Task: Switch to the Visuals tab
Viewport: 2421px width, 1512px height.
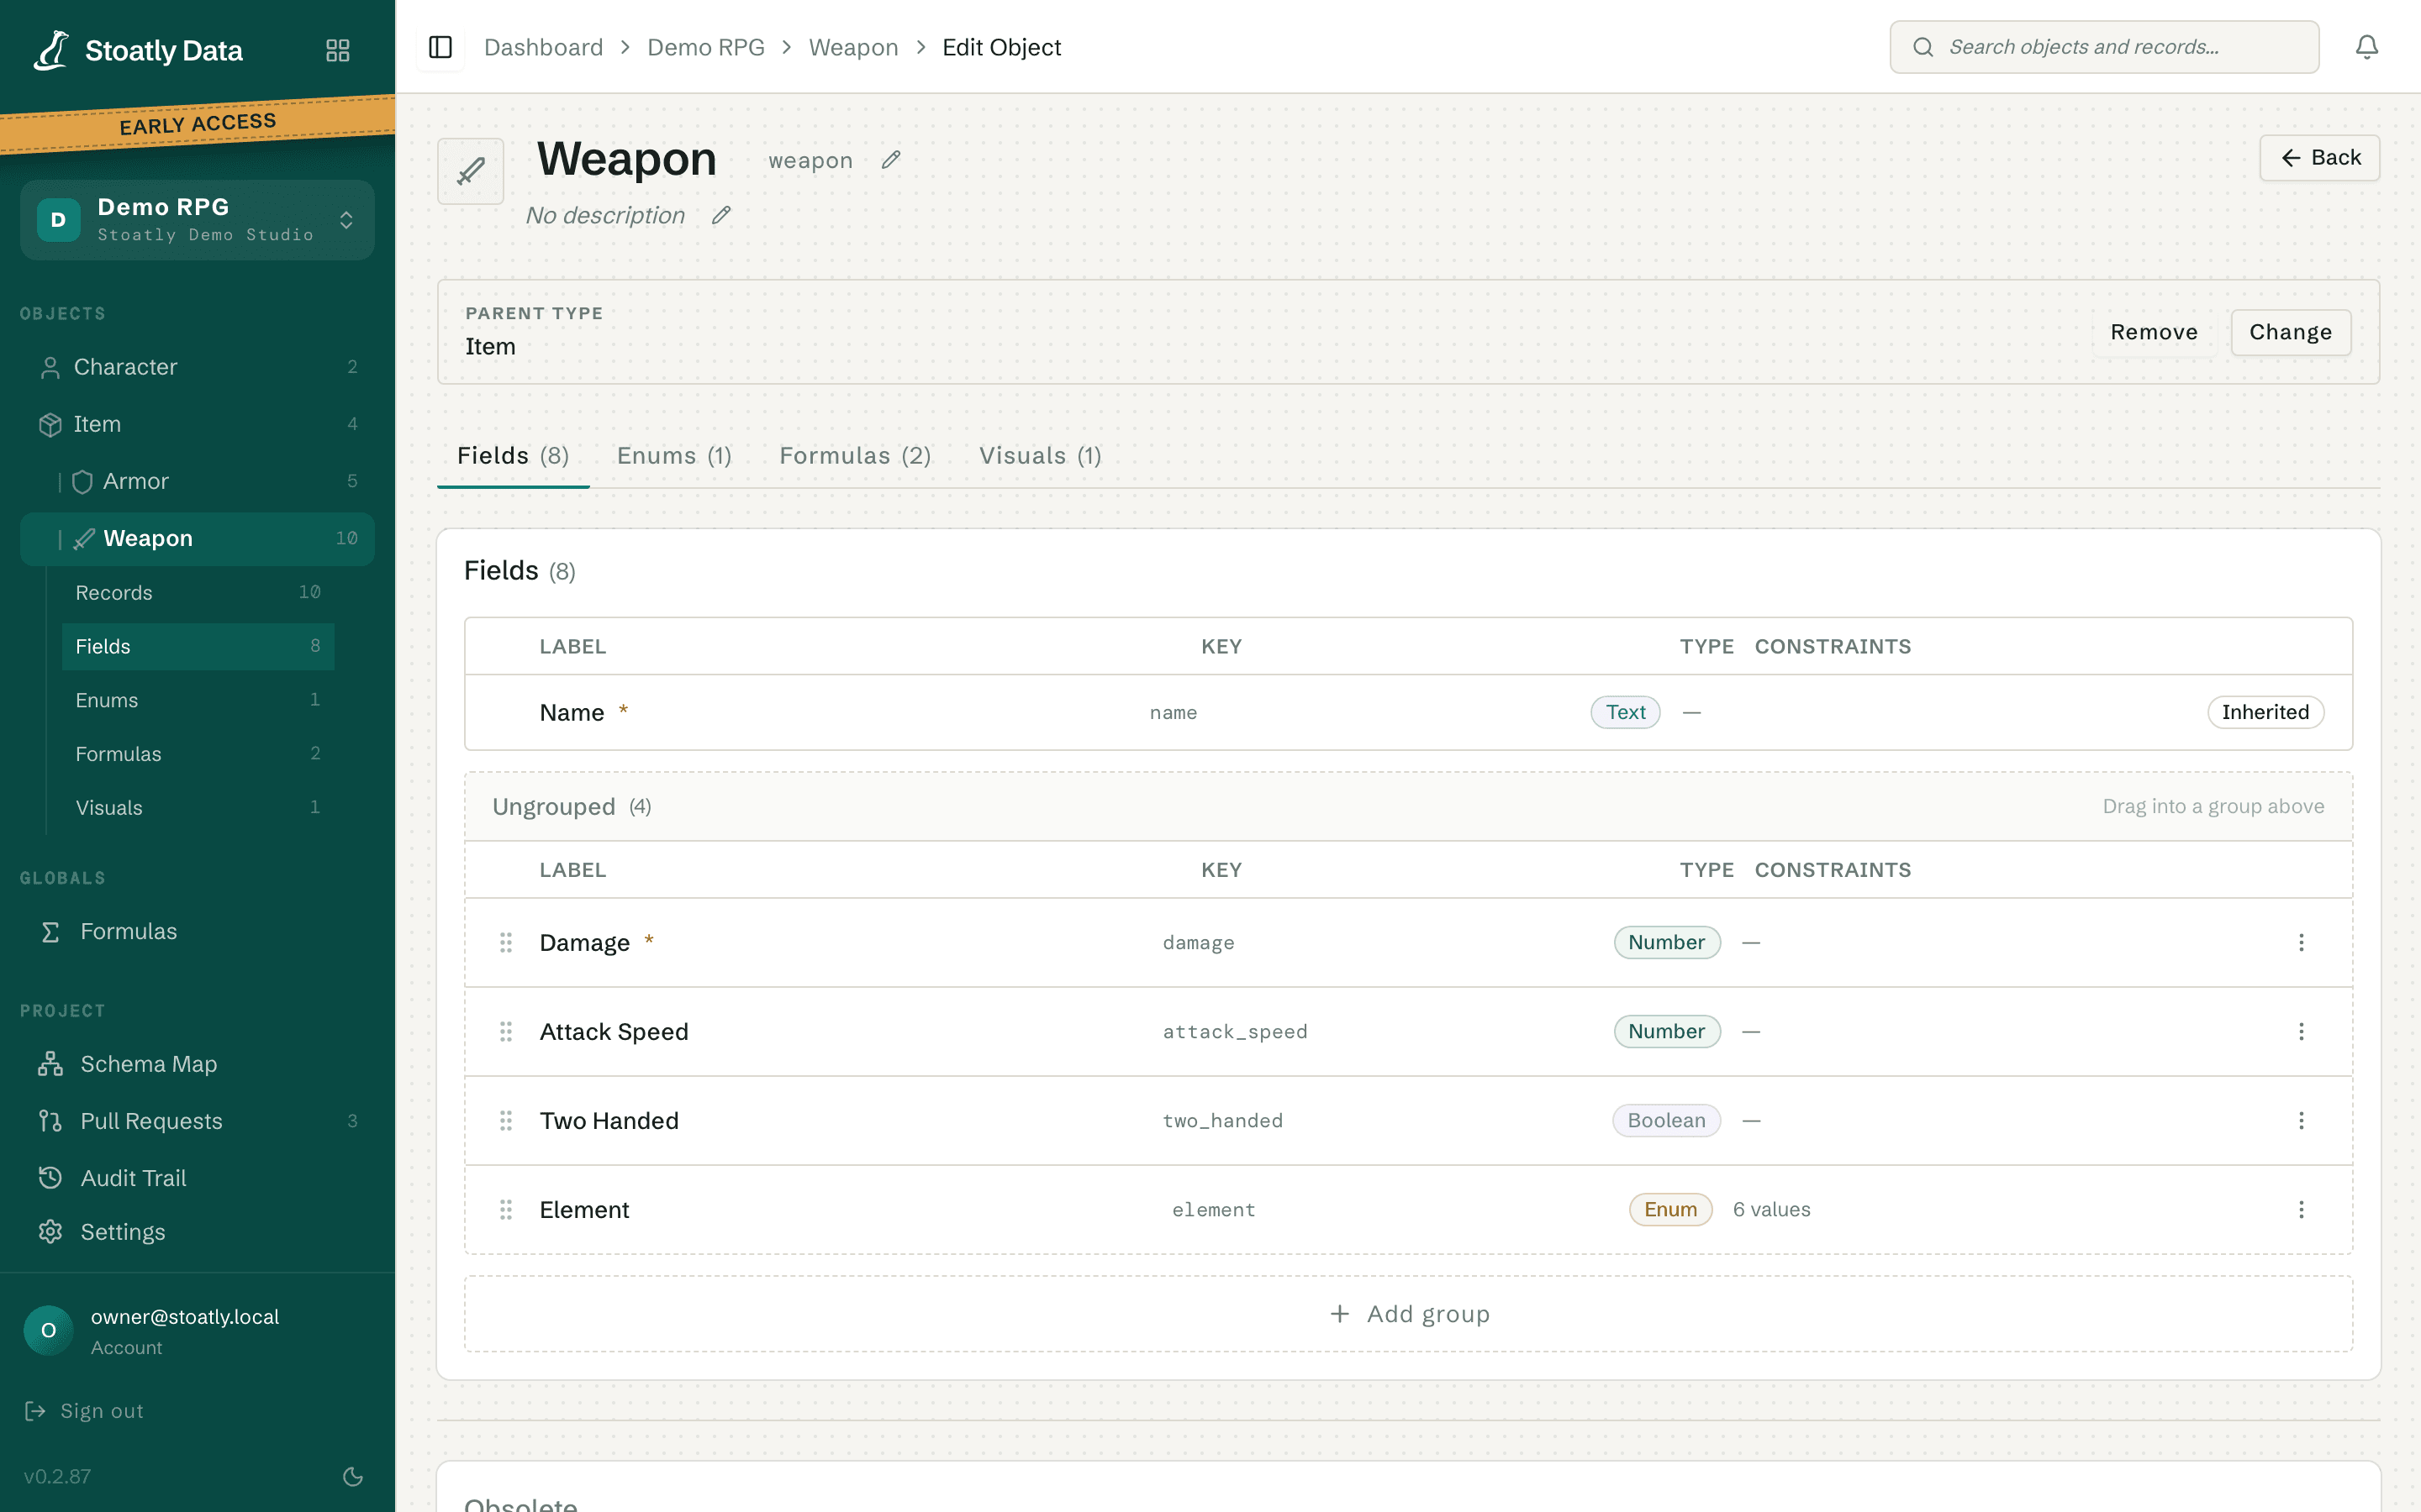Action: 1041,455
